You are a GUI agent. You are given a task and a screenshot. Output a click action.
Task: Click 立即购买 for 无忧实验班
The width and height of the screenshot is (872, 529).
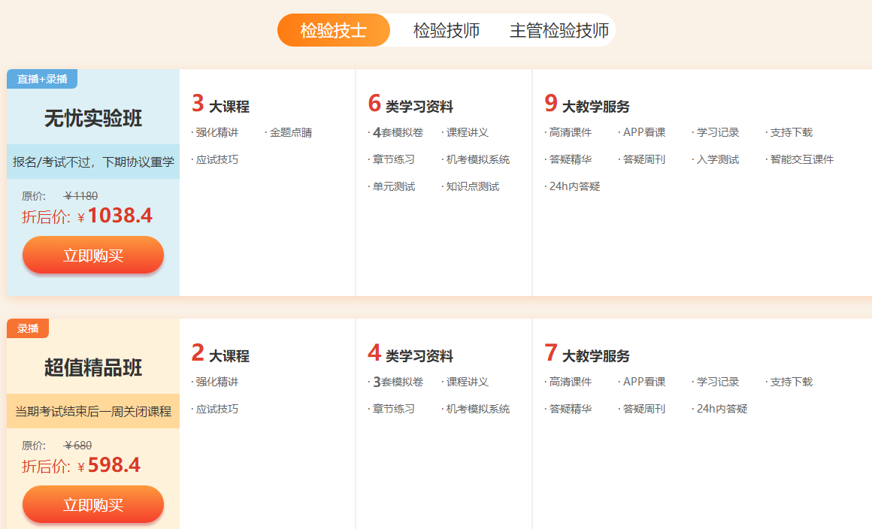93,255
